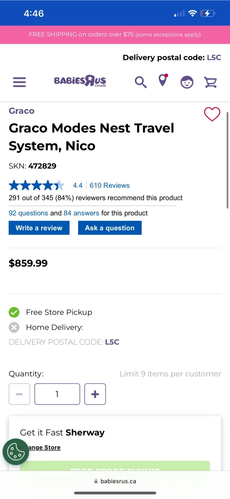Click the Babies R Us logo

(80, 81)
